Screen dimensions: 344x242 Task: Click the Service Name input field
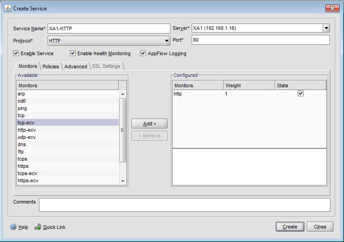[108, 28]
